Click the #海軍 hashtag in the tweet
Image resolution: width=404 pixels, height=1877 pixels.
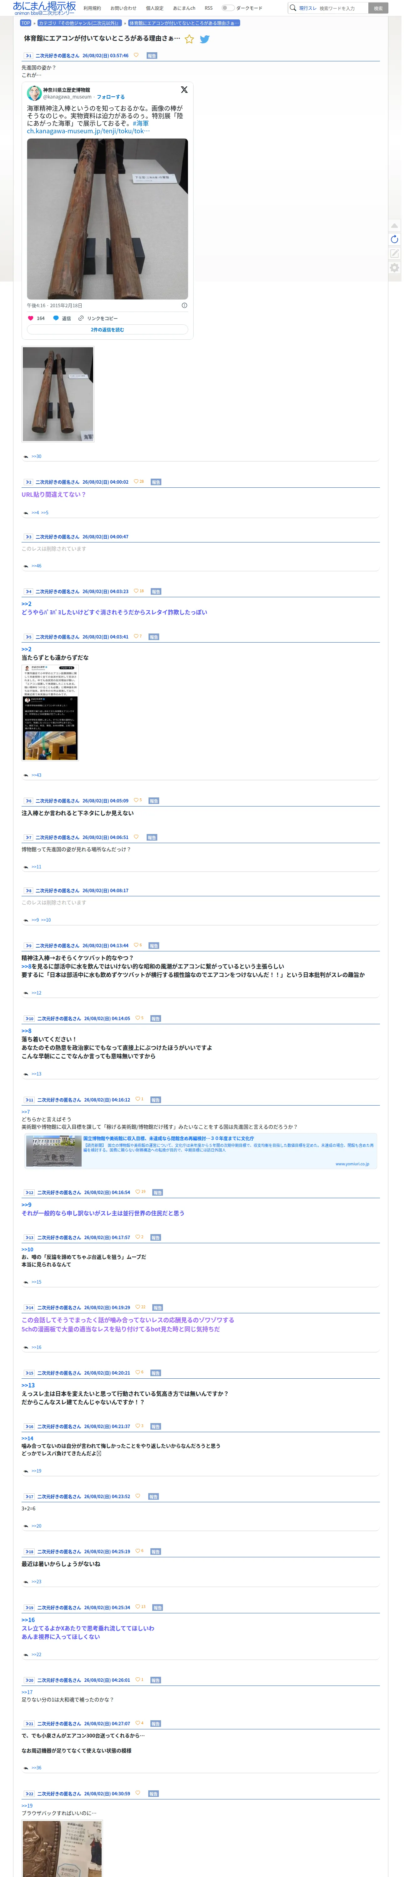[x=140, y=123]
